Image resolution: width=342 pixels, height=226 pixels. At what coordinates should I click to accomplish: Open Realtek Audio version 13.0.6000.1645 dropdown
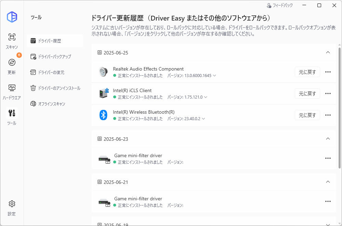(x=214, y=76)
